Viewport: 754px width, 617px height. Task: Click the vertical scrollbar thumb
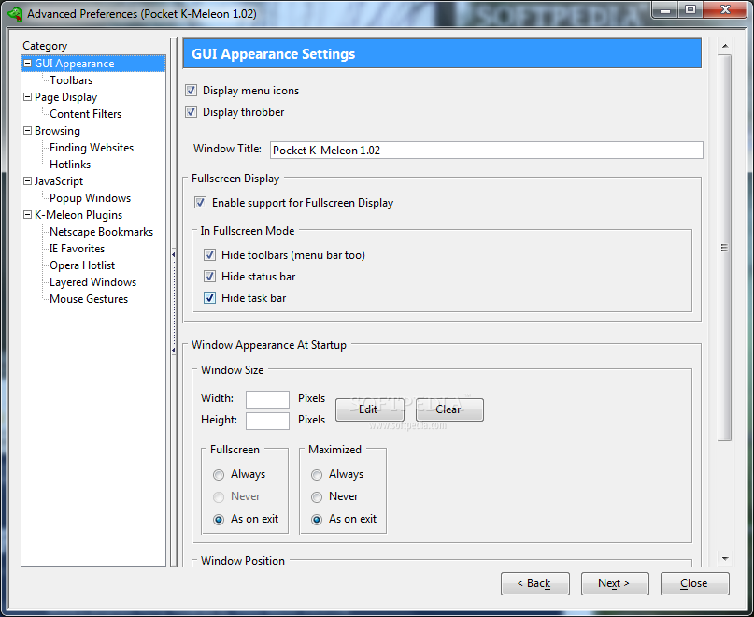(x=725, y=248)
